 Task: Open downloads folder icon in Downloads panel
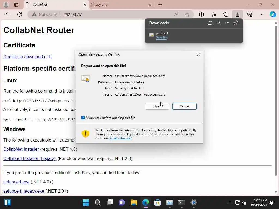(x=210, y=23)
